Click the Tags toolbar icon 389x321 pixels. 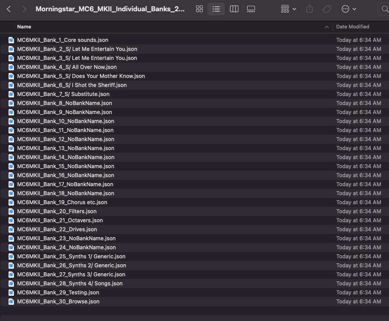[x=327, y=9]
